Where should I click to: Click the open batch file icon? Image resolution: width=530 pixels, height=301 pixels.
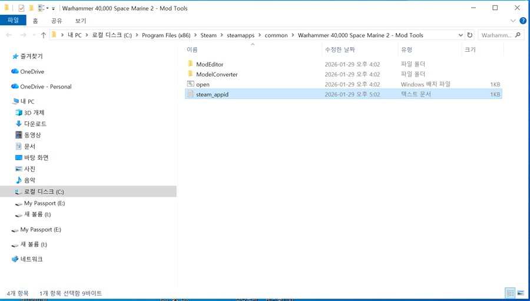coord(190,84)
